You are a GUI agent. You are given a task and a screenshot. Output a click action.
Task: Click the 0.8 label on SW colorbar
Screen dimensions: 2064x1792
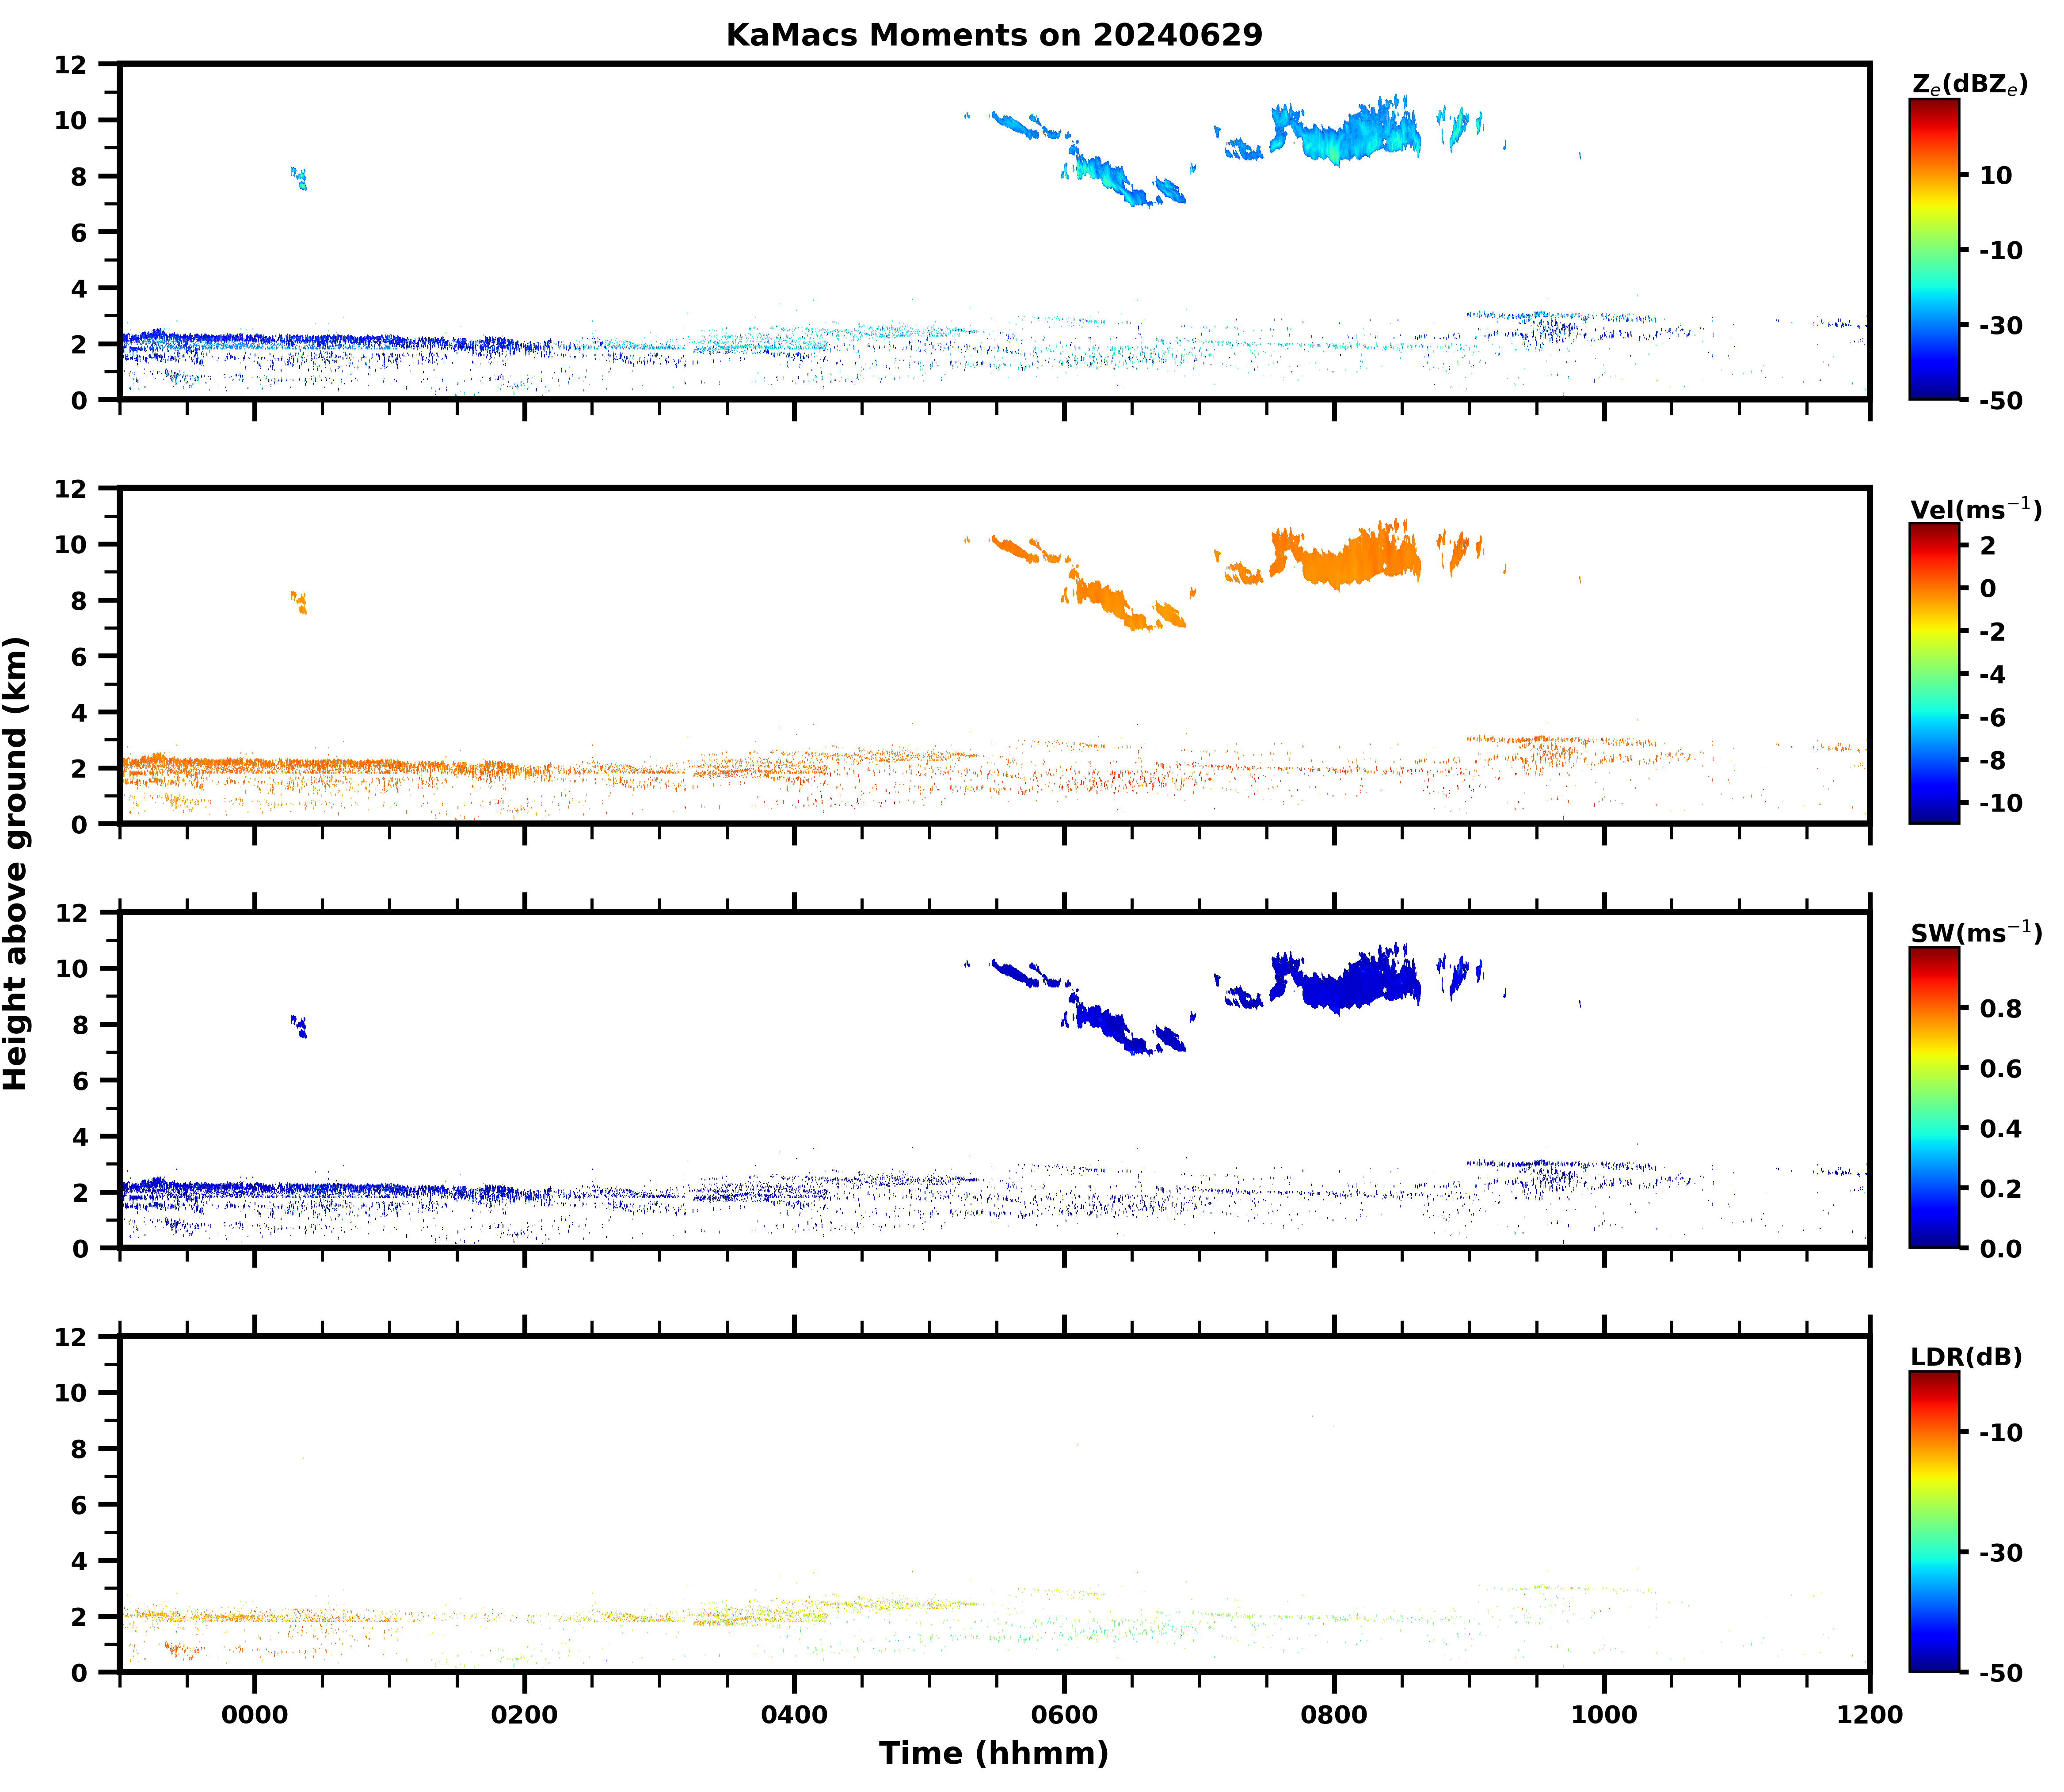2000,1009
